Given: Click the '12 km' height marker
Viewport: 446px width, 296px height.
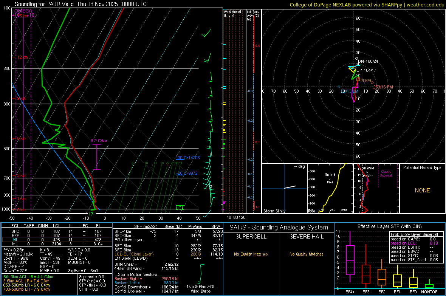Looking at the screenshot, I should coord(22,57).
